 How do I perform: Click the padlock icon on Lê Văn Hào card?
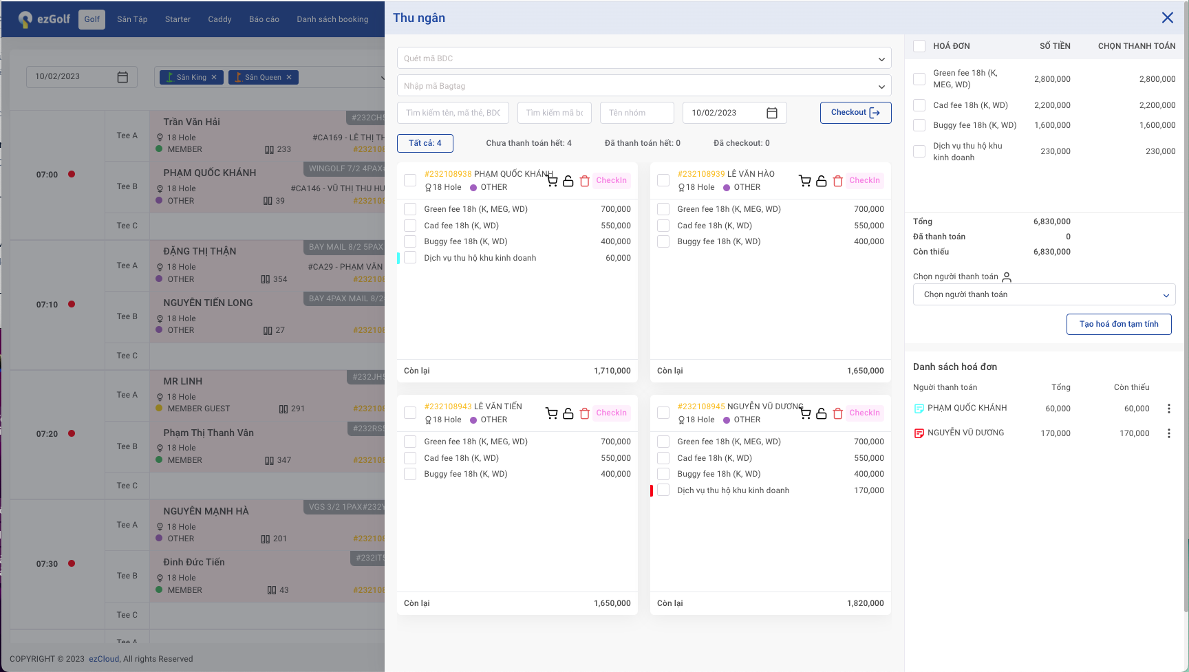(822, 181)
